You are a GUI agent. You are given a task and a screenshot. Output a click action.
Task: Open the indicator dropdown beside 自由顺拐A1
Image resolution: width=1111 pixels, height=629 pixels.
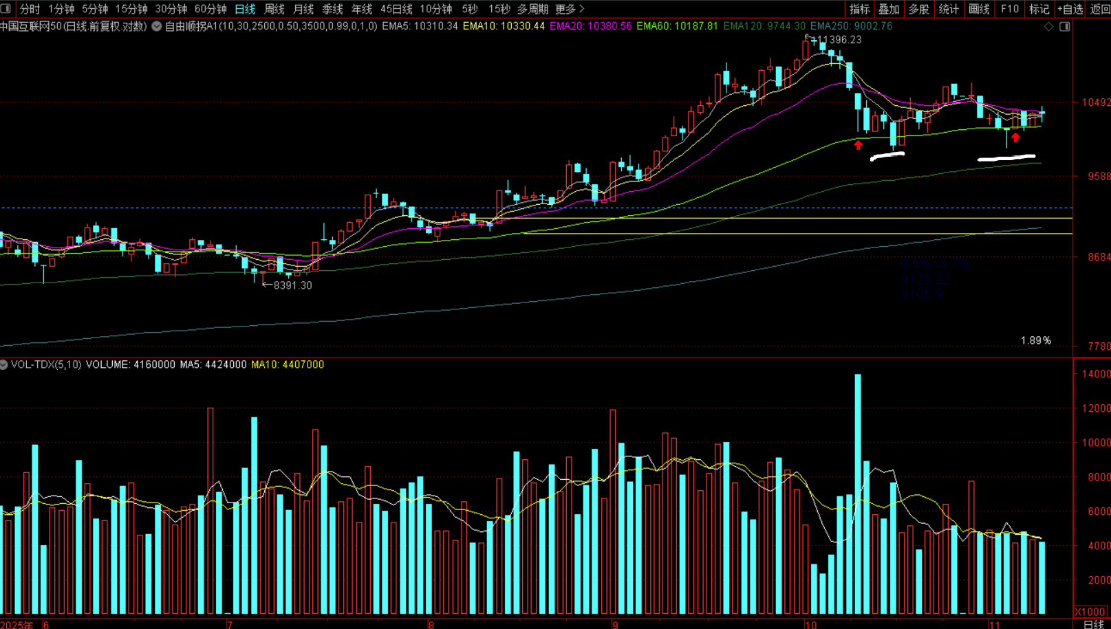[157, 26]
